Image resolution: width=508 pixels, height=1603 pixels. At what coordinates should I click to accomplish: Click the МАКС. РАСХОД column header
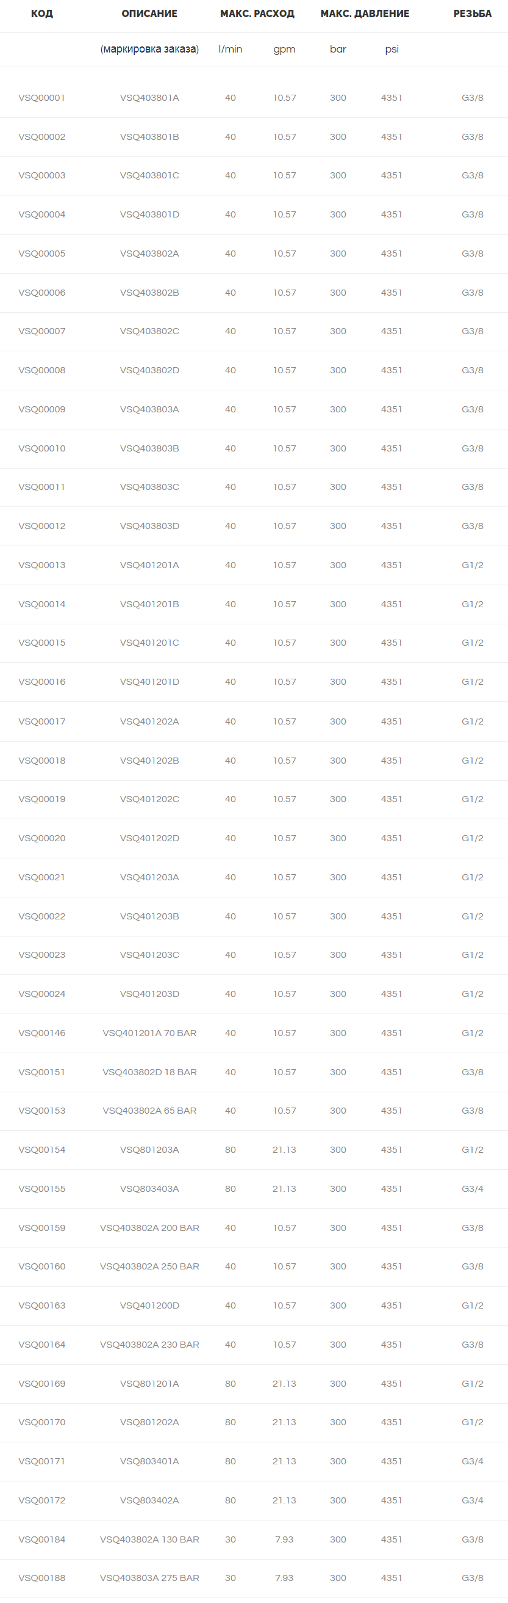[x=257, y=13]
